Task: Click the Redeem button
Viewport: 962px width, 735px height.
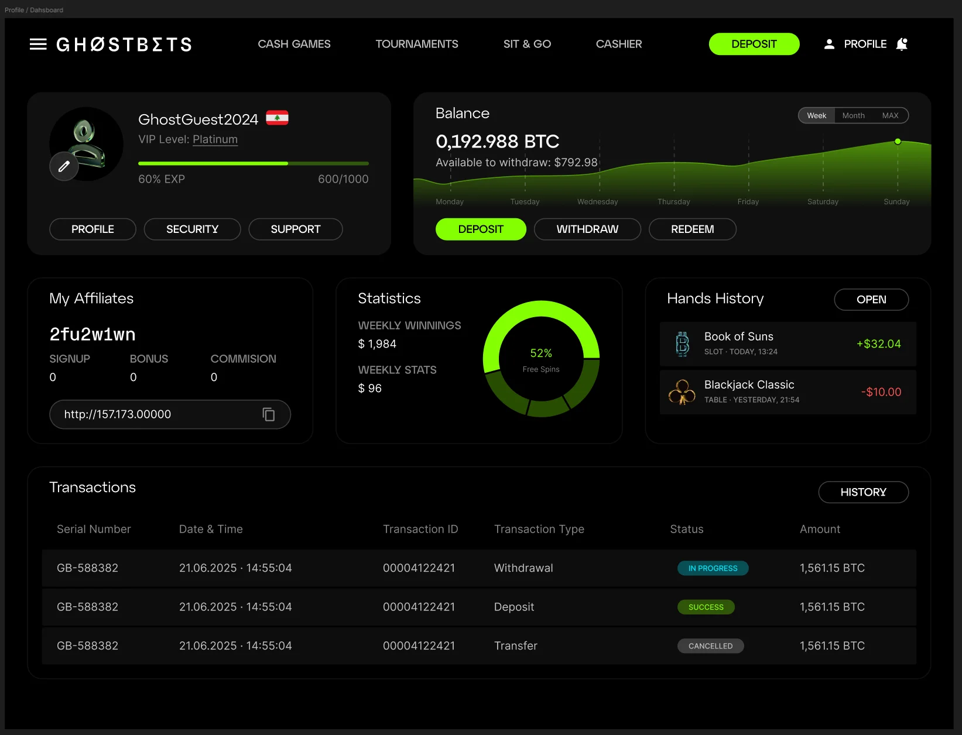Action: coord(692,229)
